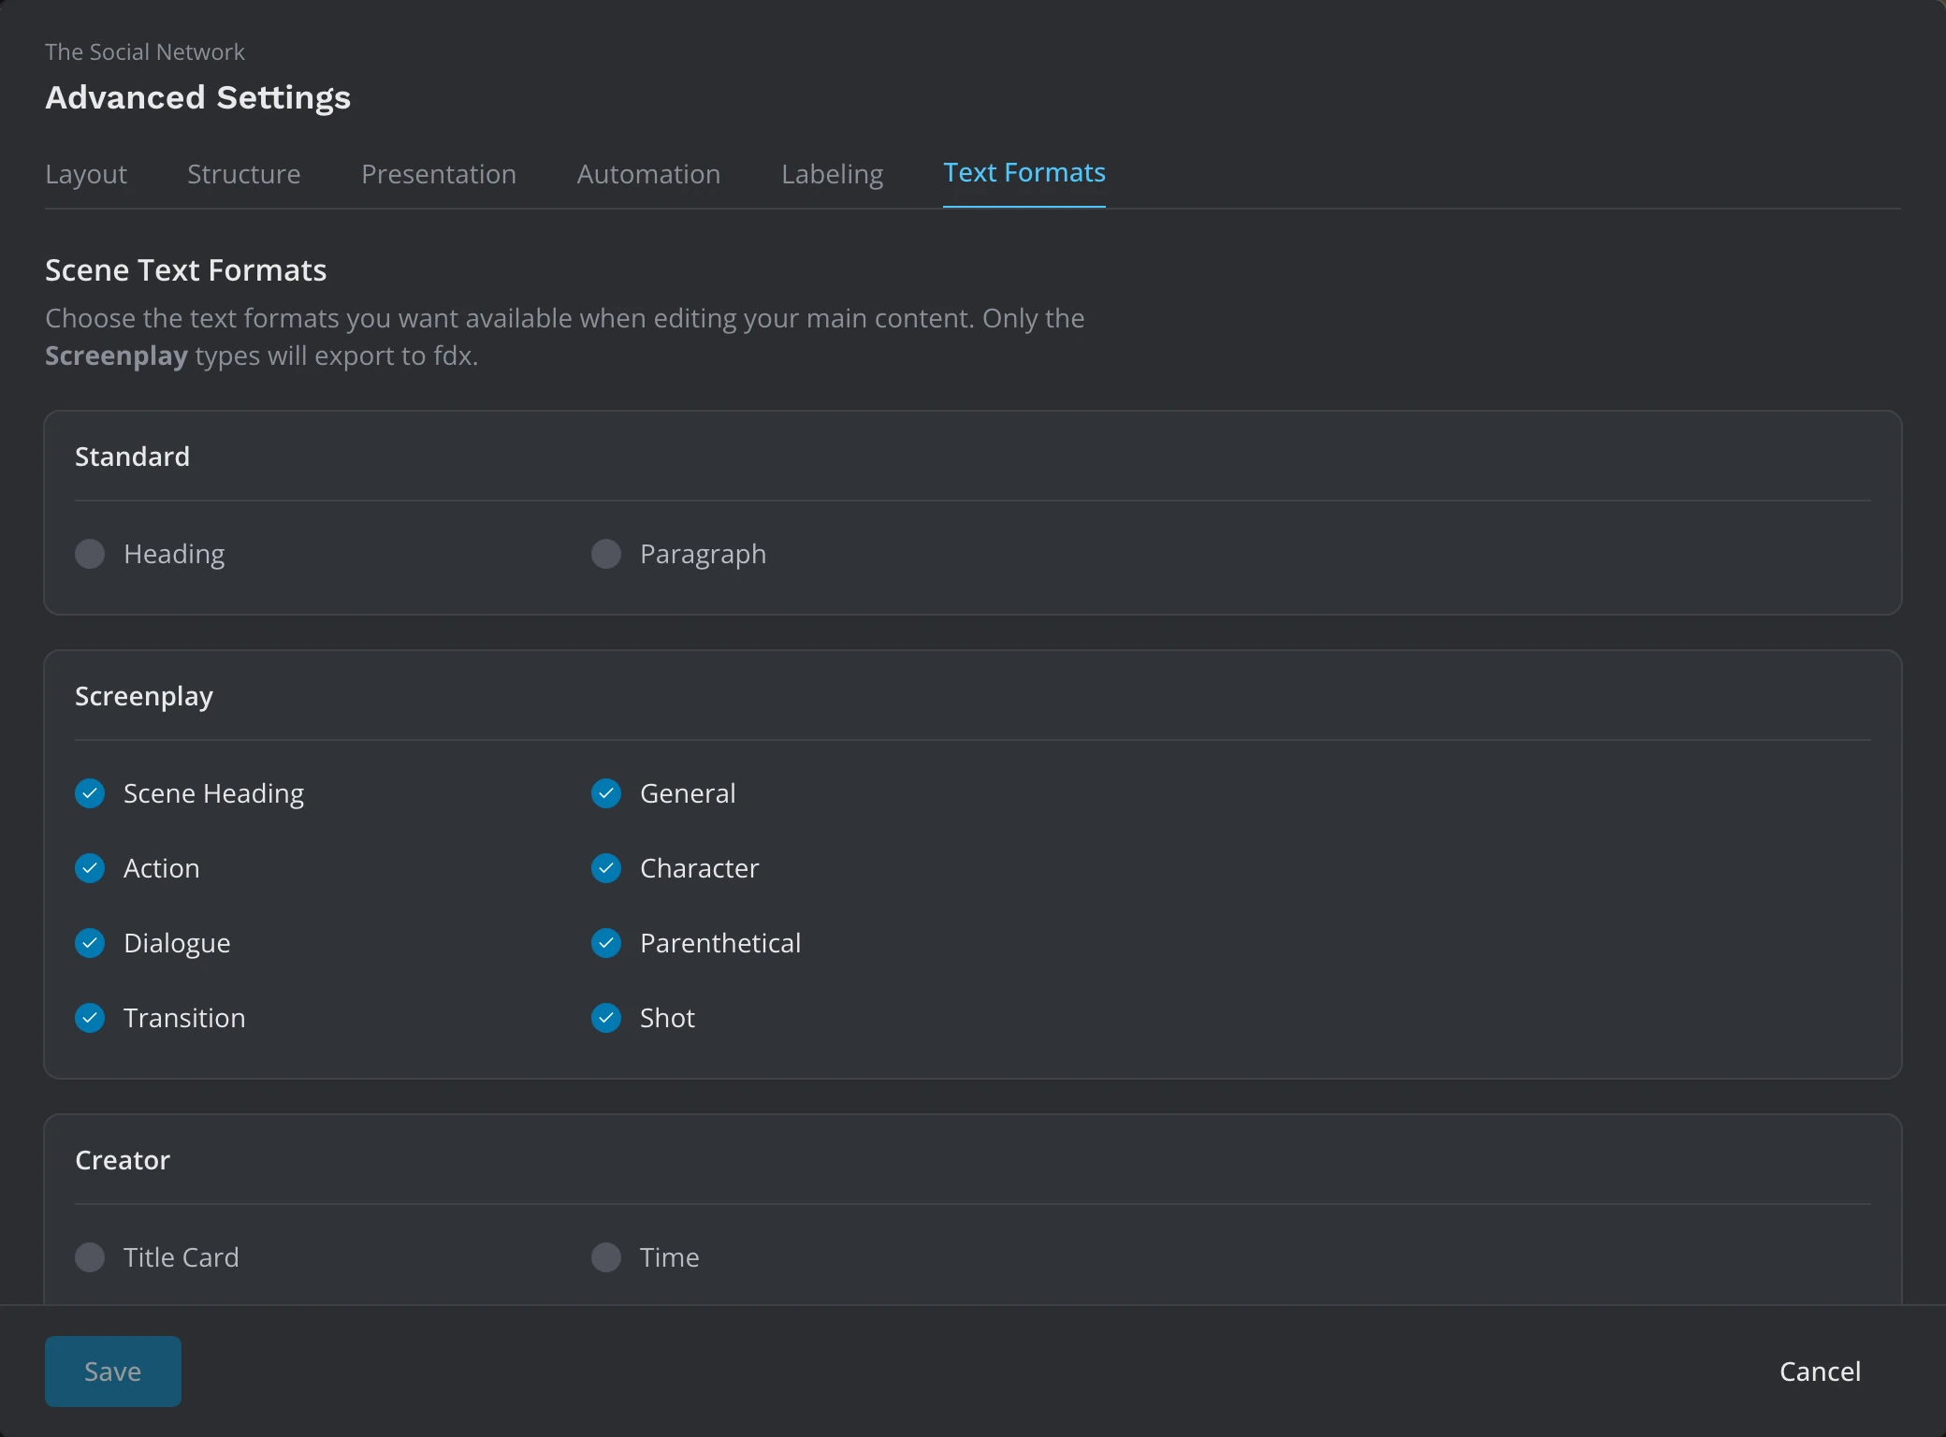Click The Social Network project name
The width and height of the screenshot is (1946, 1437).
(145, 52)
